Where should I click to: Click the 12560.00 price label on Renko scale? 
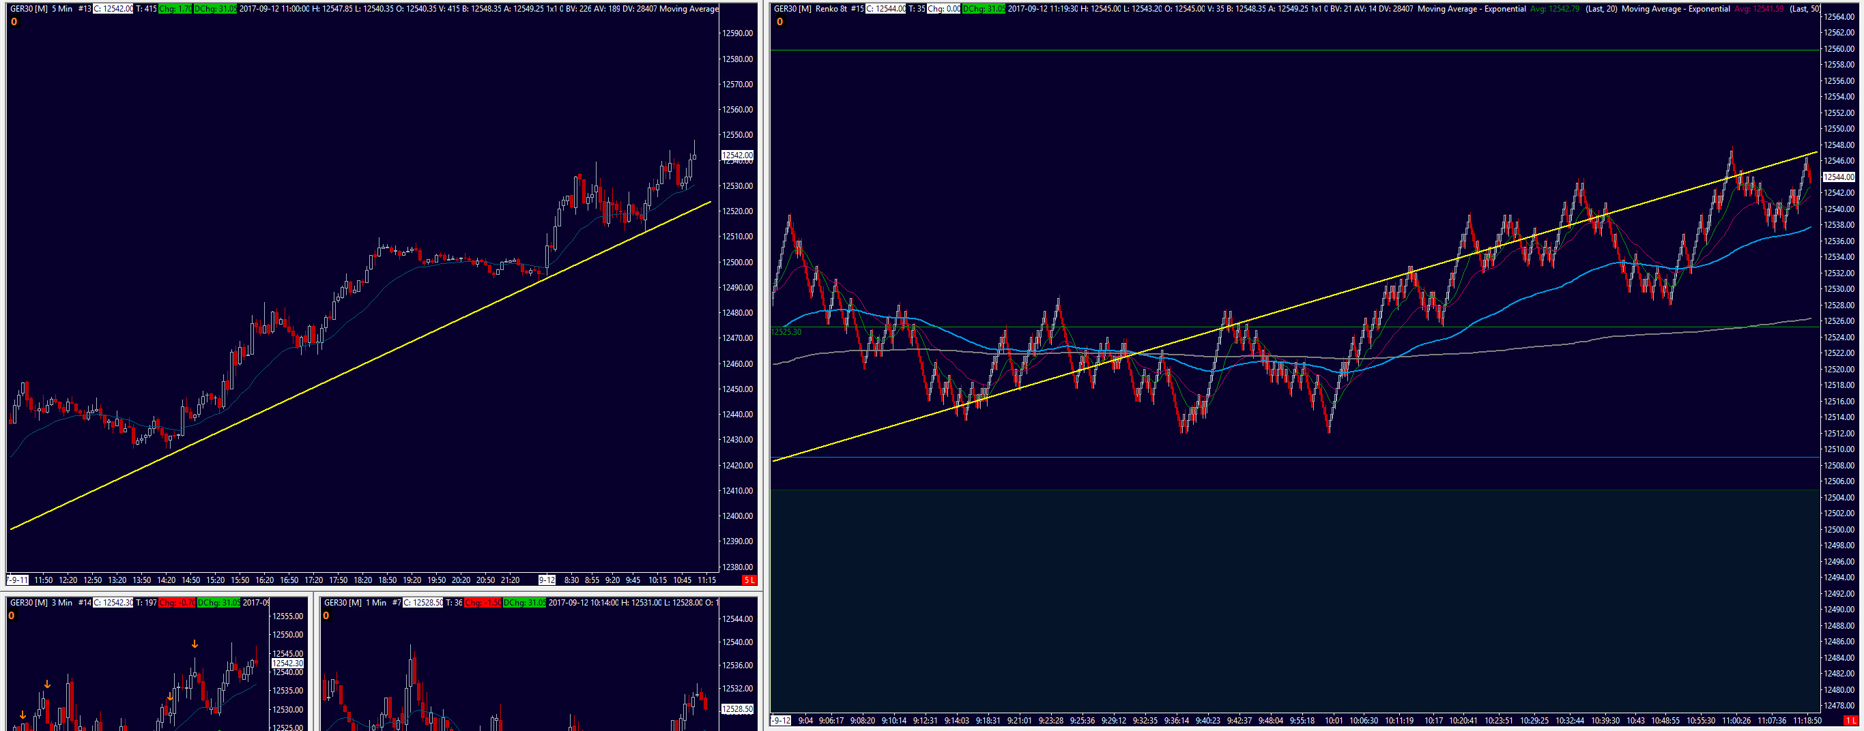[x=1839, y=48]
